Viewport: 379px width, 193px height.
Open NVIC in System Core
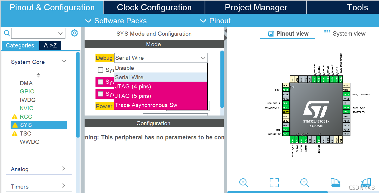tap(27, 108)
